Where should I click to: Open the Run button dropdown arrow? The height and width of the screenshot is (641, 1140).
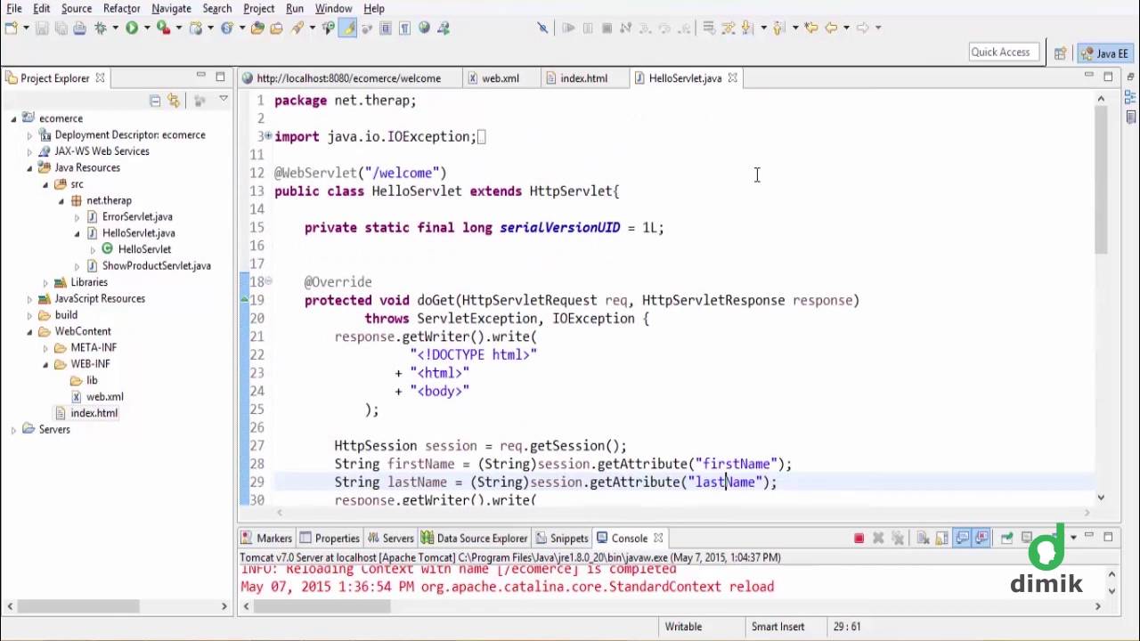[x=147, y=28]
